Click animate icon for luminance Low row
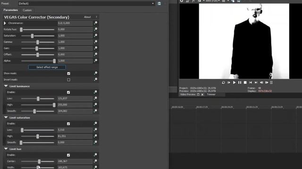The height and width of the screenshot is (169, 302). [x=95, y=99]
